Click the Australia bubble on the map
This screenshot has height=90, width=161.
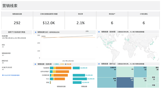(x=154, y=58)
